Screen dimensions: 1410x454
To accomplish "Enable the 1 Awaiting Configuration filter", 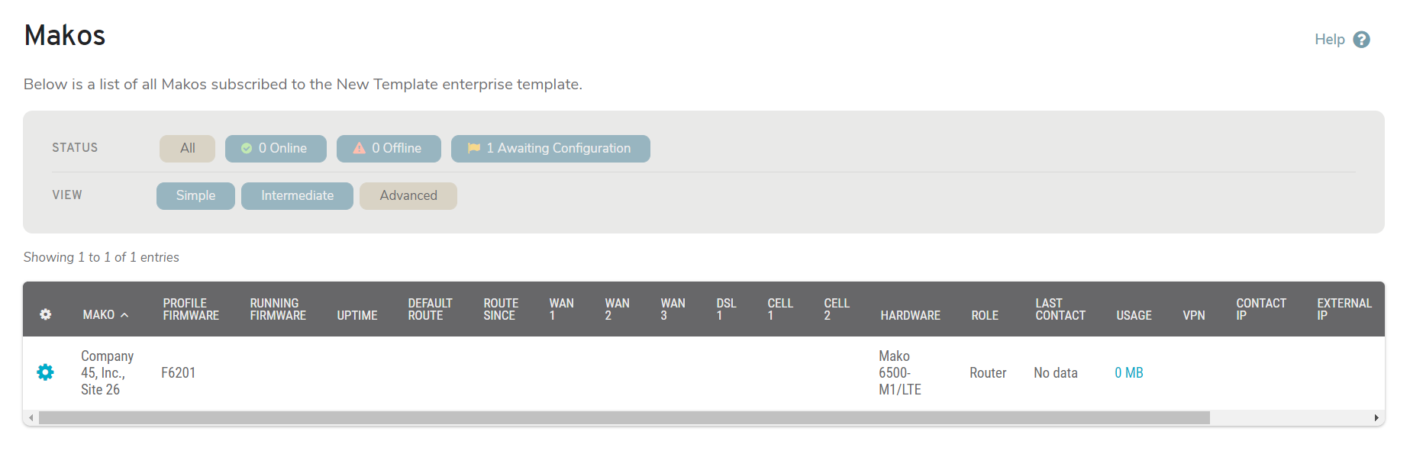I will tap(550, 148).
